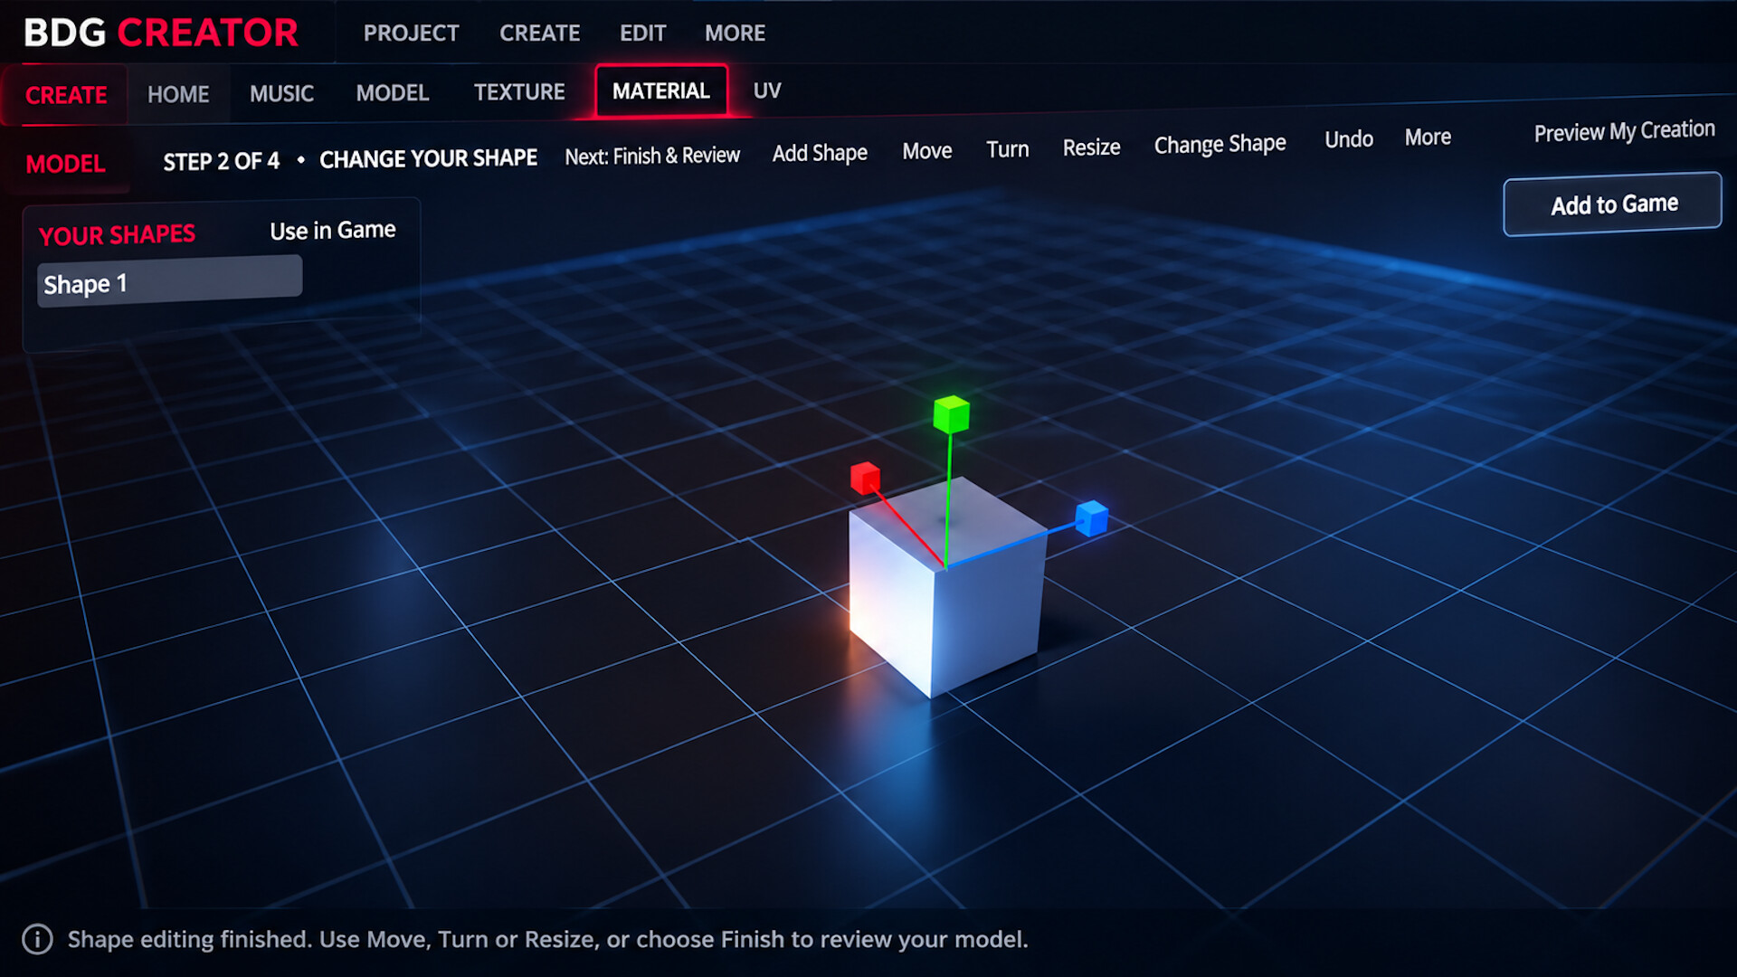
Task: Activate the Turn tool
Action: (x=1008, y=149)
